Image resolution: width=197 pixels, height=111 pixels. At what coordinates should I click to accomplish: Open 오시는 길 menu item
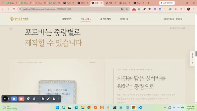124,19
